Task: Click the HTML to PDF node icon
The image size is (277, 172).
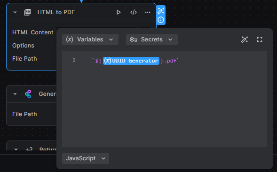Action: coord(27,12)
